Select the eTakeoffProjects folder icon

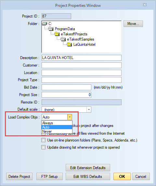(57, 34)
